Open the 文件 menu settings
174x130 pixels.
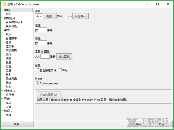pyautogui.click(x=8, y=55)
